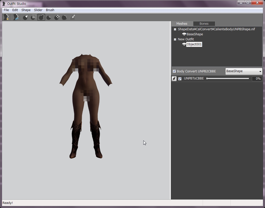Collapse the CalienteBodyUNPBShape.nif tree node
Image resolution: width=265 pixels, height=208 pixels.
pos(175,29)
